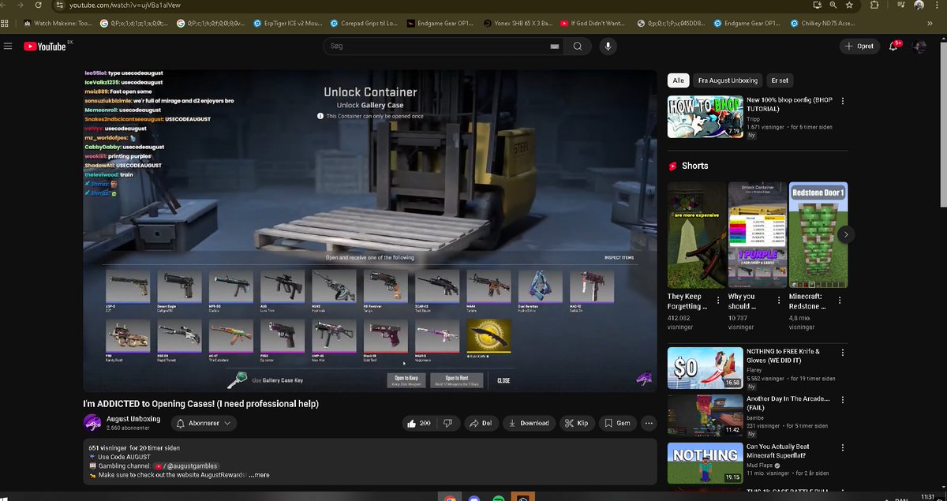Open the Minecraft Redstone Door short
Screen dimensions: 947x501
point(818,234)
